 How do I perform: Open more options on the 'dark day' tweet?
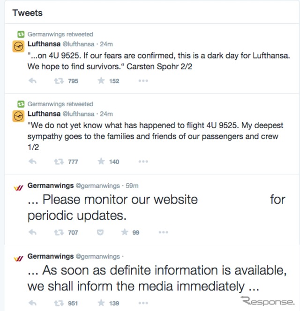(x=143, y=81)
